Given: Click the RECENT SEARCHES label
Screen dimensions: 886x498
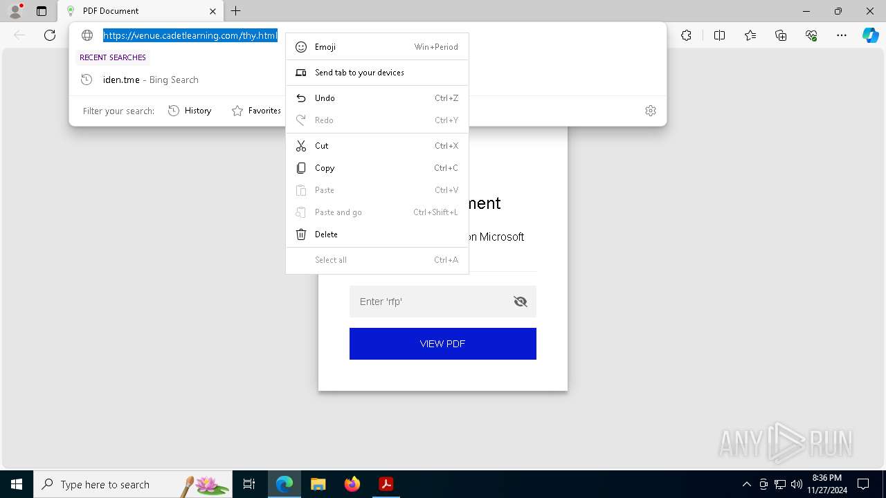Looking at the screenshot, I should 113,57.
